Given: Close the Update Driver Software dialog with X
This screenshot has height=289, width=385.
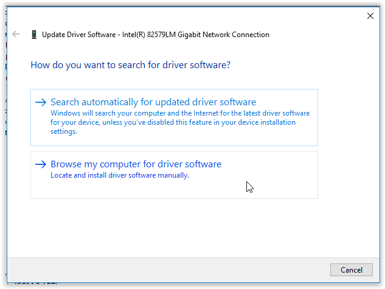Looking at the screenshot, I should (x=370, y=16).
